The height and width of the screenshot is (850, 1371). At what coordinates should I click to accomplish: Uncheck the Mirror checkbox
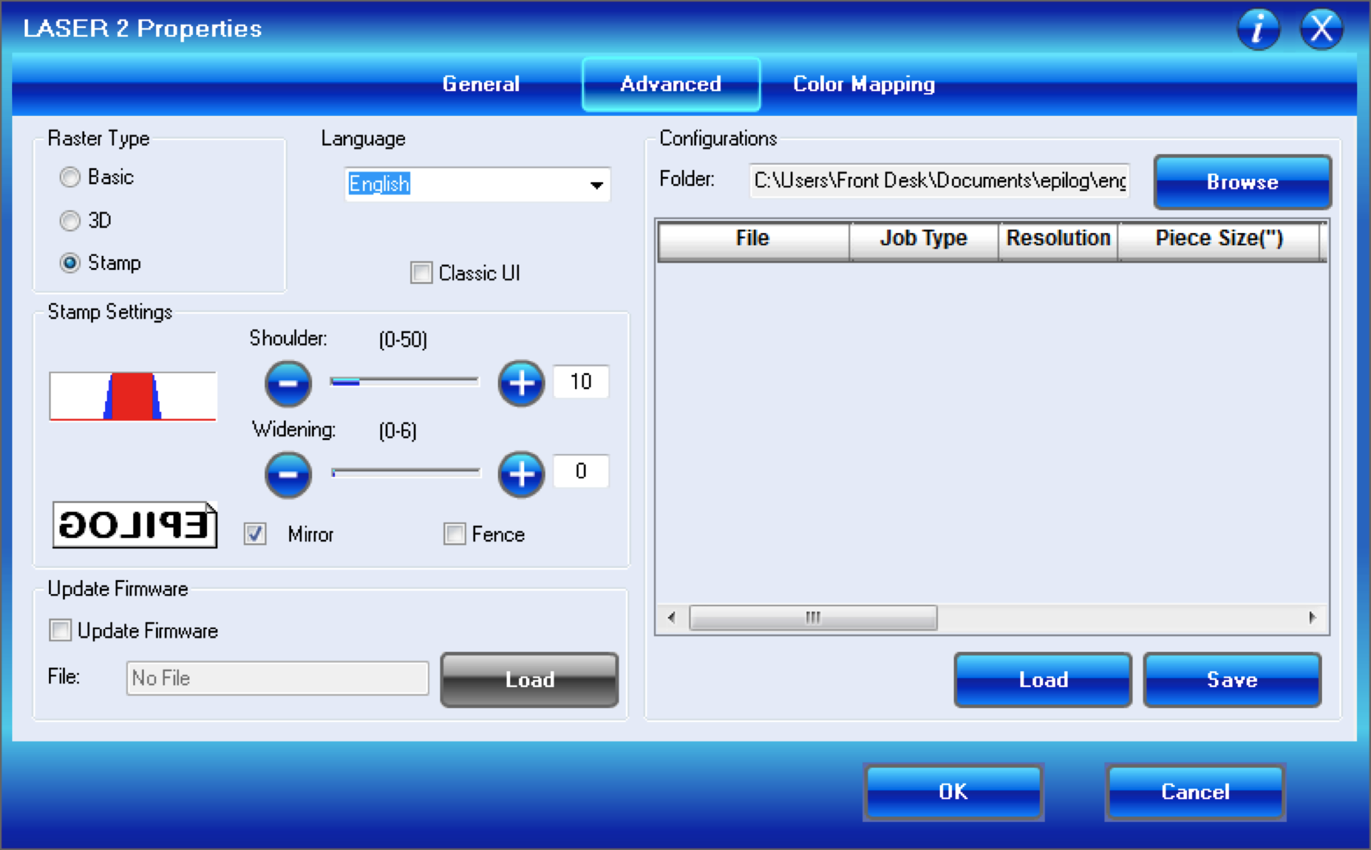pos(255,534)
